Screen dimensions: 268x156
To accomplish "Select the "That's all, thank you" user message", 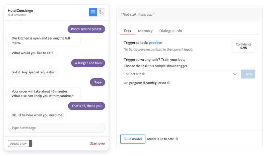I will pyautogui.click(x=86, y=106).
